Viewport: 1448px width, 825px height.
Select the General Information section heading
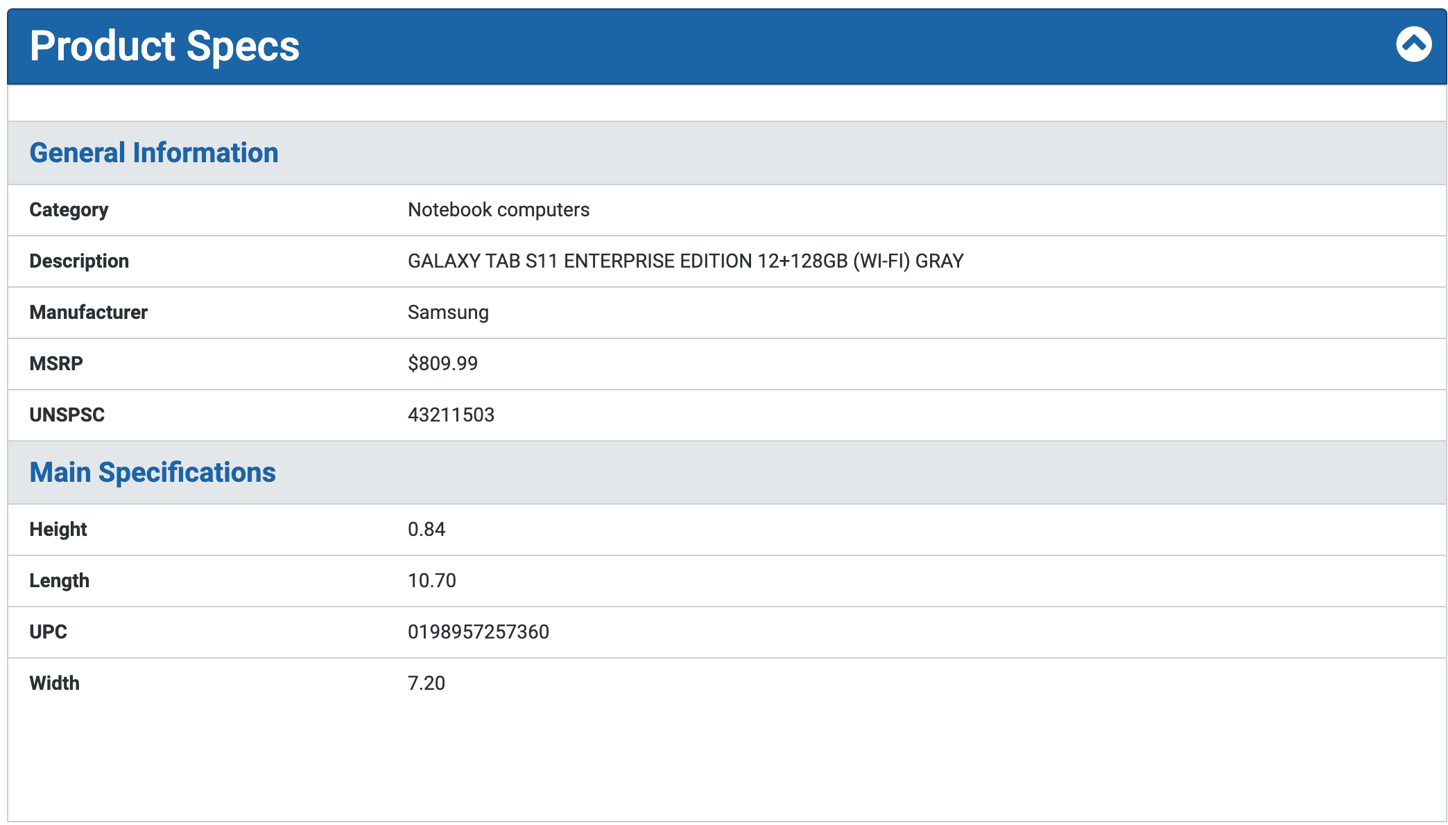point(153,153)
